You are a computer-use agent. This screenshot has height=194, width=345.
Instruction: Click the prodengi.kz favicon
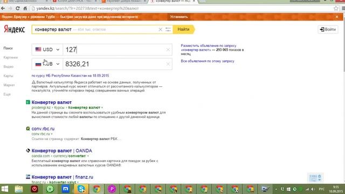[x=28, y=102]
